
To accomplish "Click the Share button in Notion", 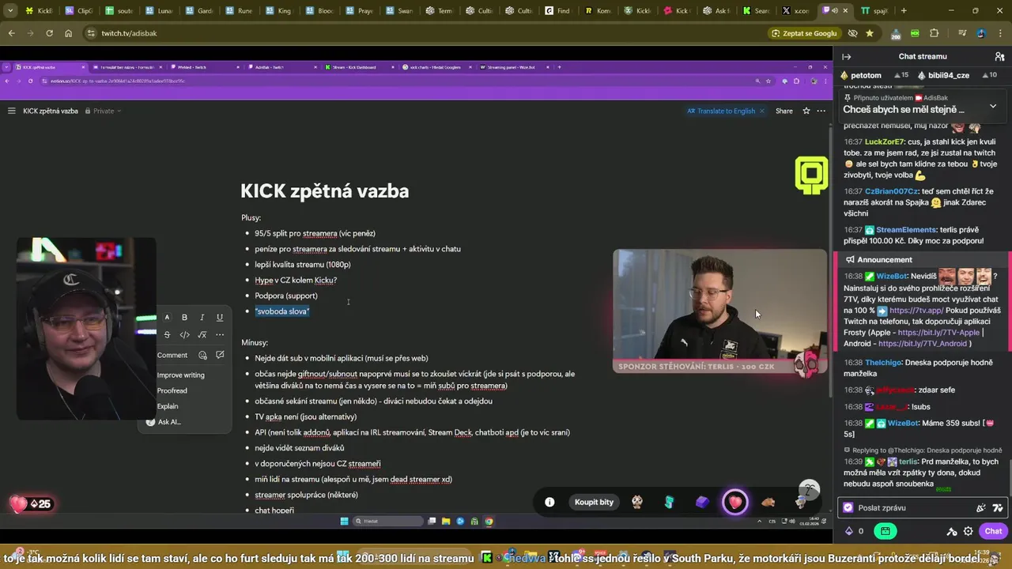I will pyautogui.click(x=784, y=111).
